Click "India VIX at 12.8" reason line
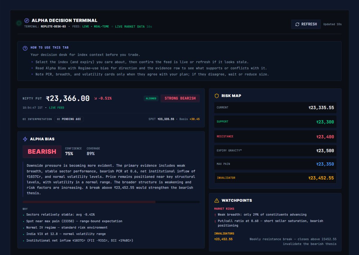This screenshot has height=255, width=359. pos(66,234)
